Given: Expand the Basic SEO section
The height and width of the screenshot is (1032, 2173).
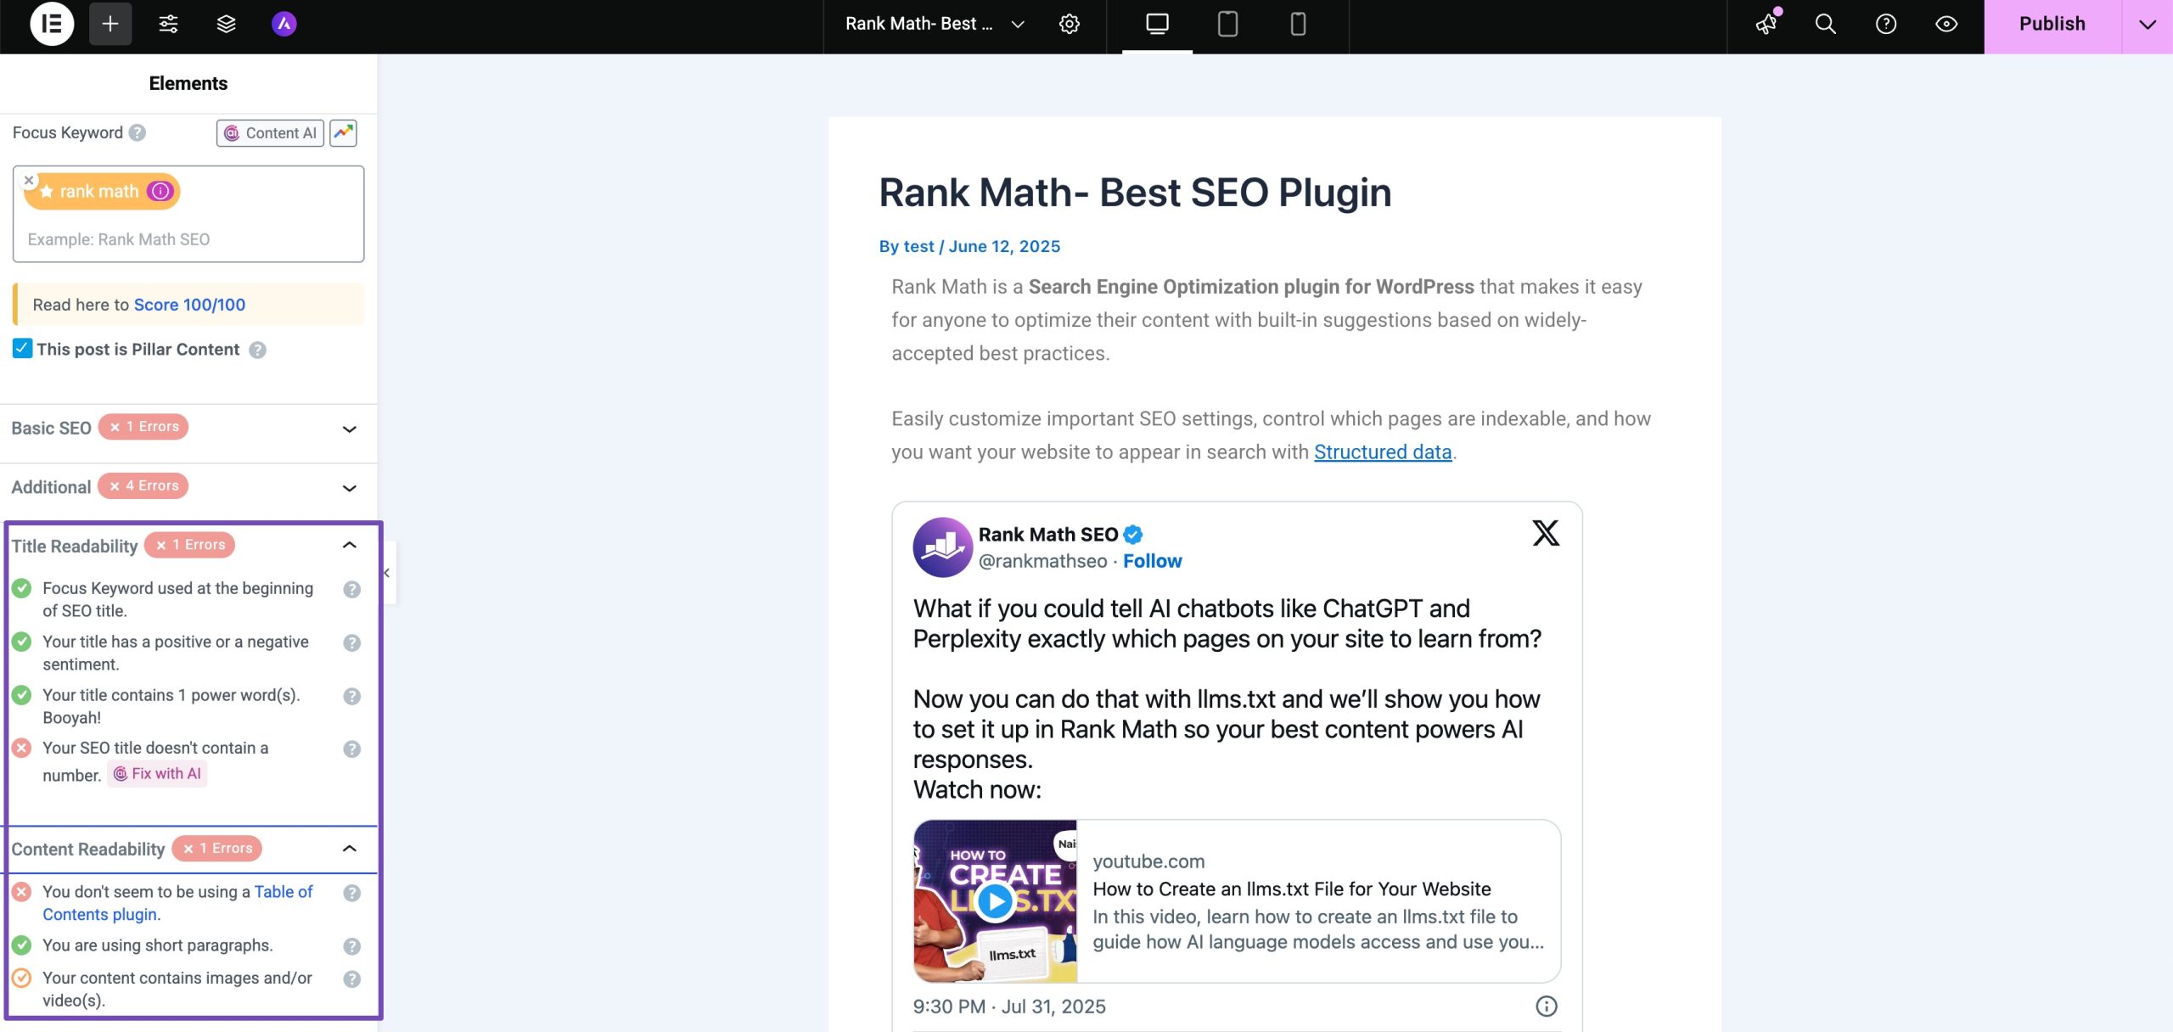Looking at the screenshot, I should point(348,429).
